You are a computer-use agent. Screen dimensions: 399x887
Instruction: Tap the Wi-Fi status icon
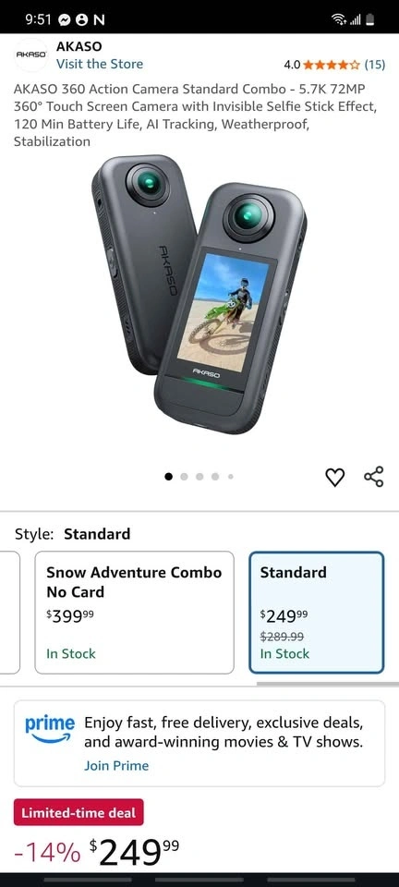339,19
